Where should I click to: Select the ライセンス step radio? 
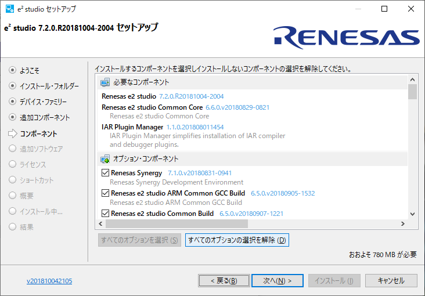pos(12,164)
